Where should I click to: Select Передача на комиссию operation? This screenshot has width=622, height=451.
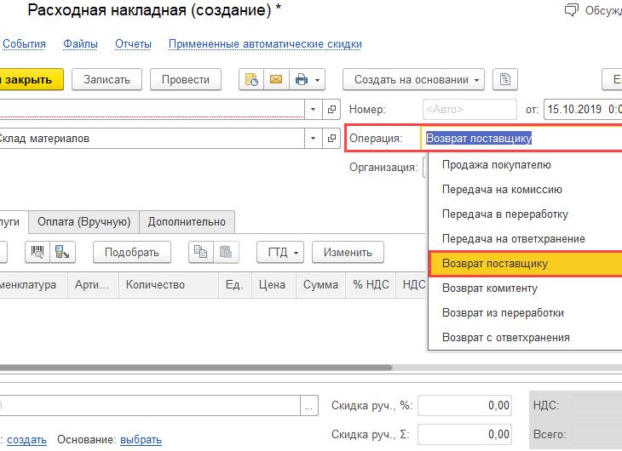point(525,190)
